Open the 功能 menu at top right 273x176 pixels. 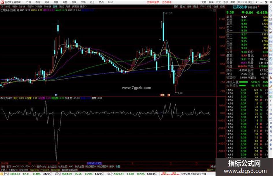tap(204, 2)
